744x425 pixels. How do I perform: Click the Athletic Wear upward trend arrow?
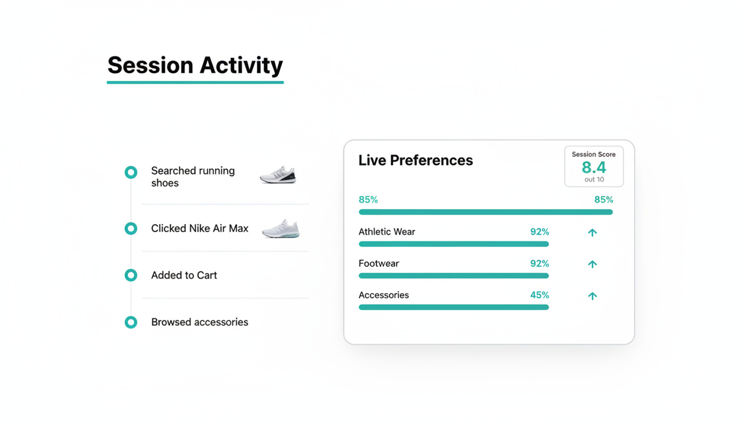tap(592, 233)
